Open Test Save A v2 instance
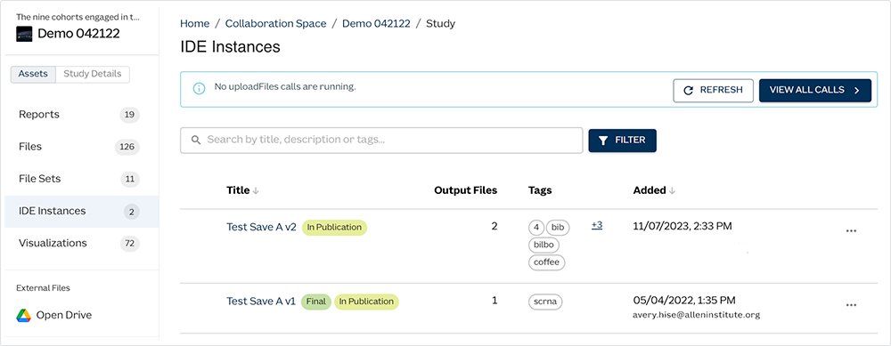Image resolution: width=891 pixels, height=346 pixels. coord(261,227)
